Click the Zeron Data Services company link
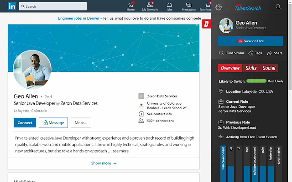The image size is (292, 182). click(162, 96)
